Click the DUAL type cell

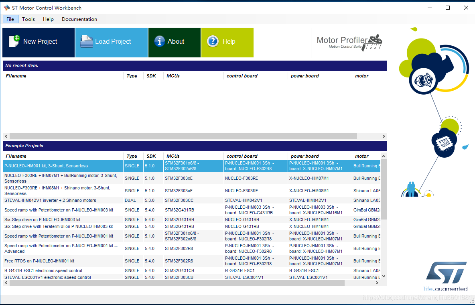click(x=133, y=200)
